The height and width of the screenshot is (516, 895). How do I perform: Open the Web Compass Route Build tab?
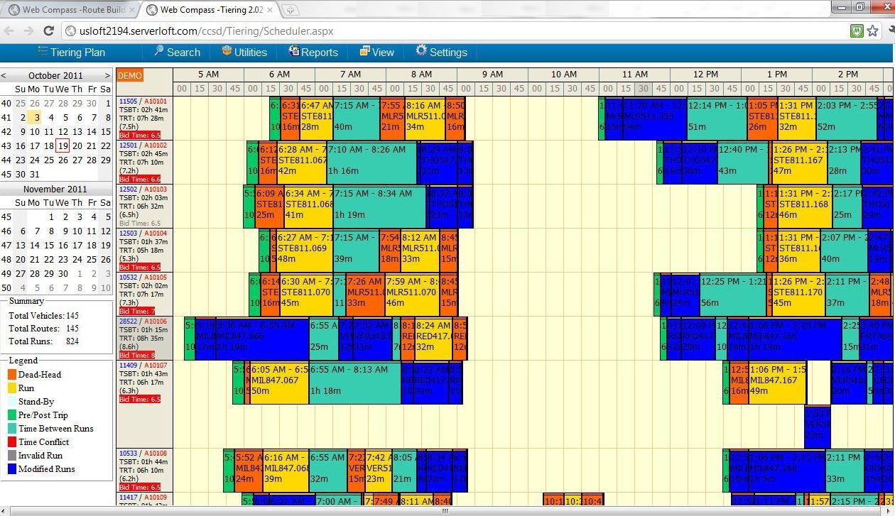(x=69, y=10)
